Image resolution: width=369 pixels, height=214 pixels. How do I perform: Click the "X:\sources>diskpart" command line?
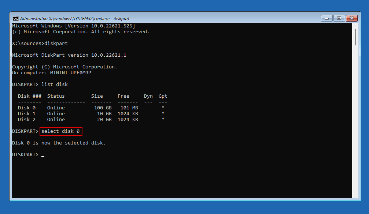tap(40, 44)
